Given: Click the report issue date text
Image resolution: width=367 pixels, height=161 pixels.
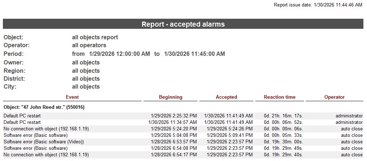Looking at the screenshot, I should [x=318, y=5].
